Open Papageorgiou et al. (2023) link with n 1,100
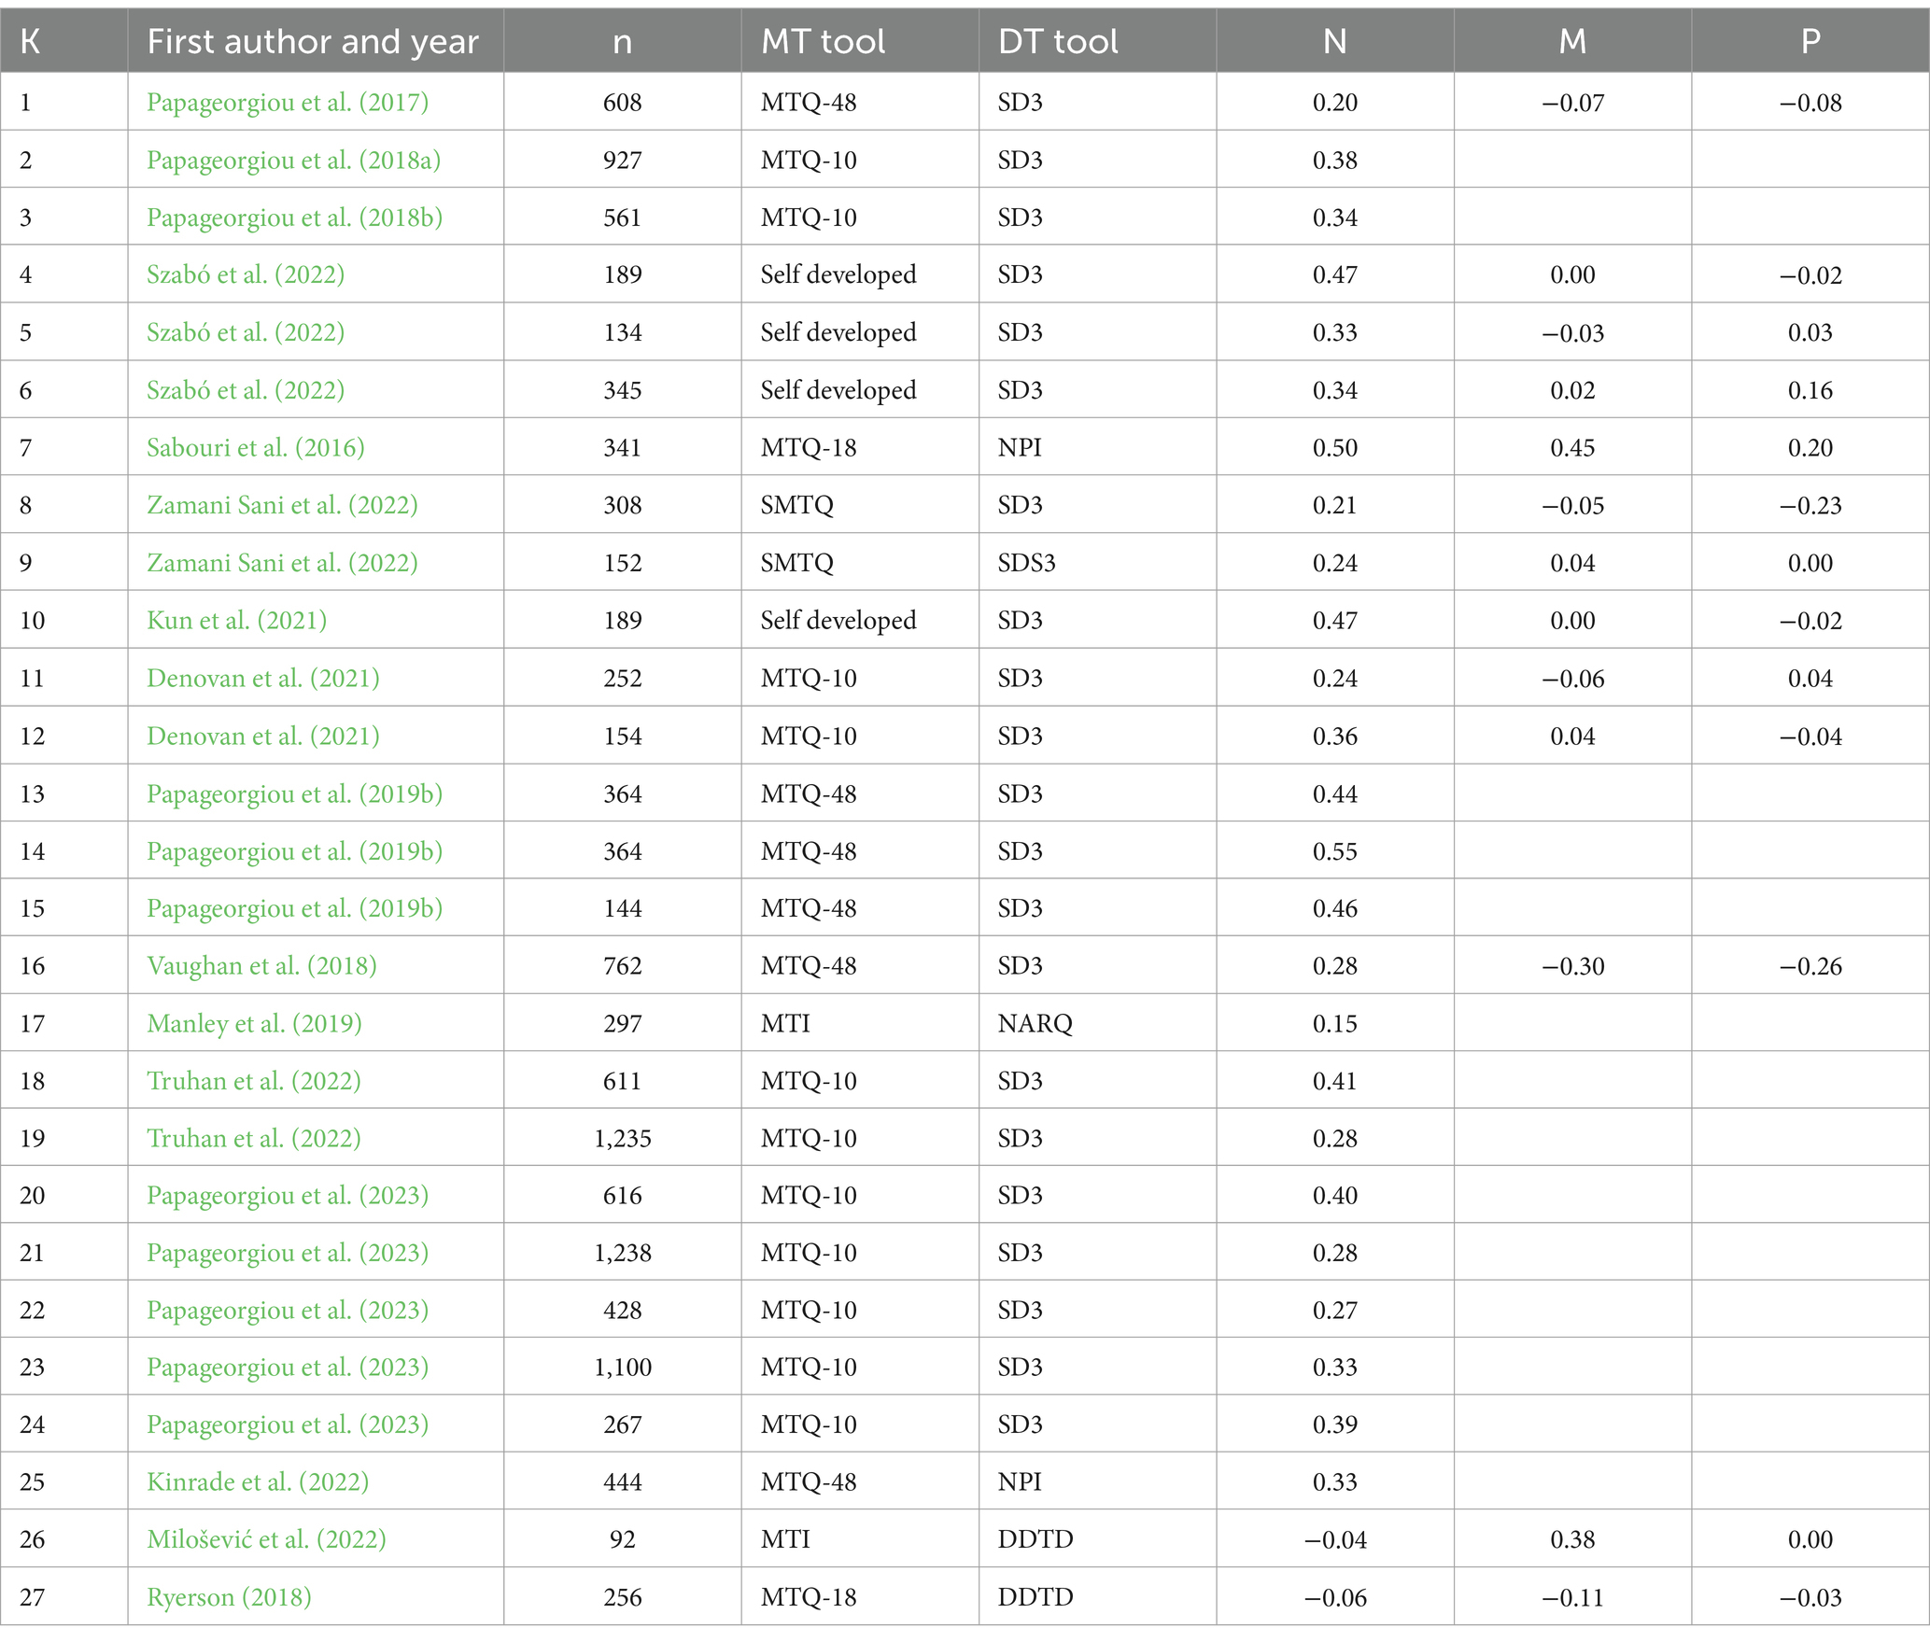The height and width of the screenshot is (1642, 1930). 288,1367
